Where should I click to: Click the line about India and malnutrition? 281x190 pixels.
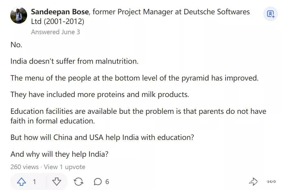point(74,61)
